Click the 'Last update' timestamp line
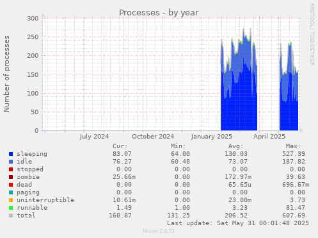The image size is (318, 238). [238, 223]
